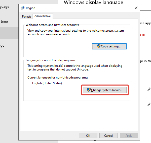Cancel the Region dialog
The image size is (151, 143).
click(x=108, y=136)
